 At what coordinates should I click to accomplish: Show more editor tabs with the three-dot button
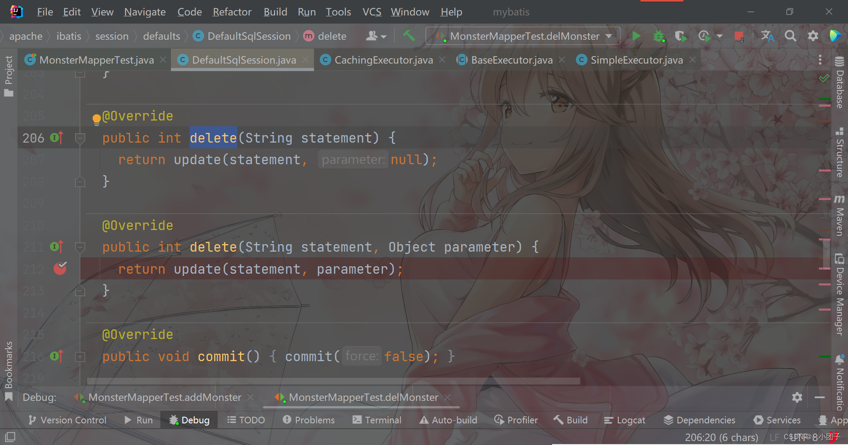tap(820, 60)
